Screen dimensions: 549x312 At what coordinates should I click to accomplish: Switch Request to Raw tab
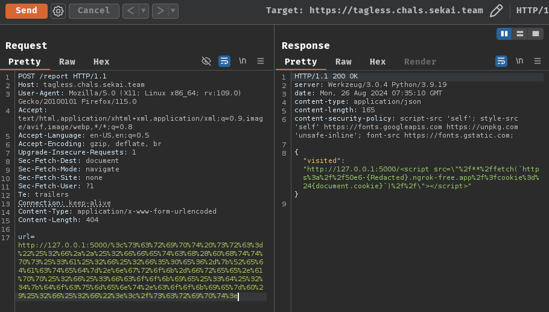point(67,62)
